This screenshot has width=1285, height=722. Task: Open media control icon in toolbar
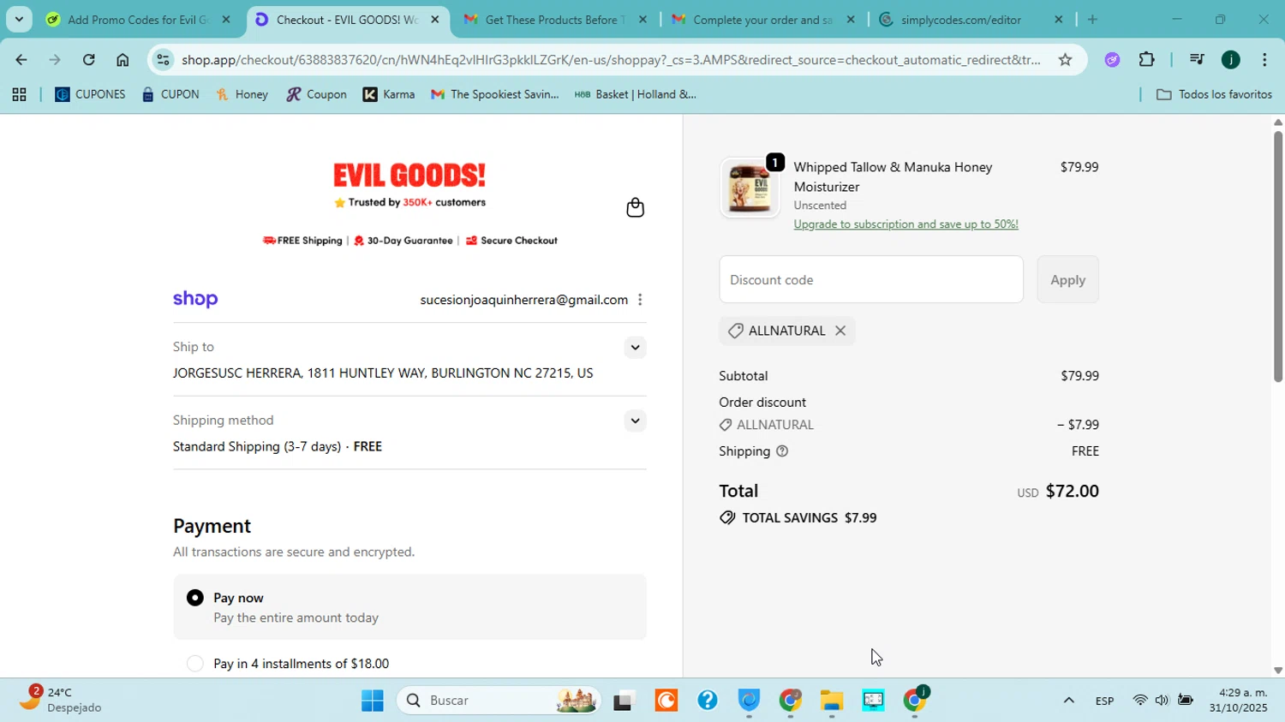pos(1196,59)
